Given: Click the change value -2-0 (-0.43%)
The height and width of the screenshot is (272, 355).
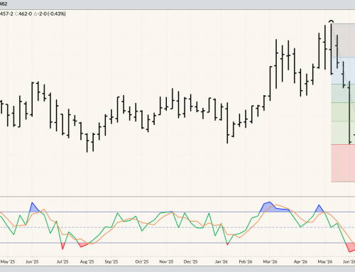Looking at the screenshot, I should pos(50,13).
